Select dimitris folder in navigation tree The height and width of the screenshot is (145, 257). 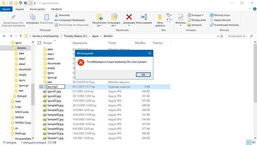[21, 48]
